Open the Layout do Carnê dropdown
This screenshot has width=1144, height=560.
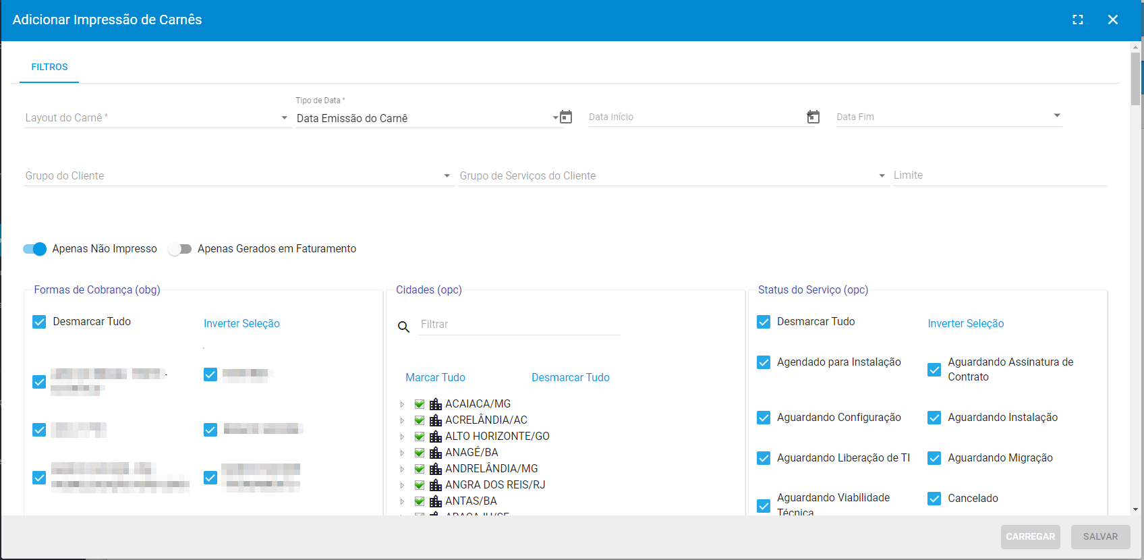pos(156,117)
